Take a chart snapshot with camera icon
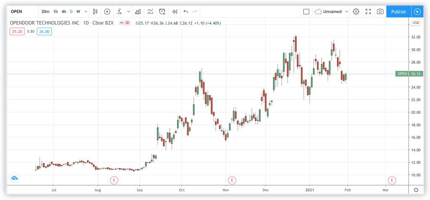The width and height of the screenshot is (430, 200). click(x=380, y=12)
